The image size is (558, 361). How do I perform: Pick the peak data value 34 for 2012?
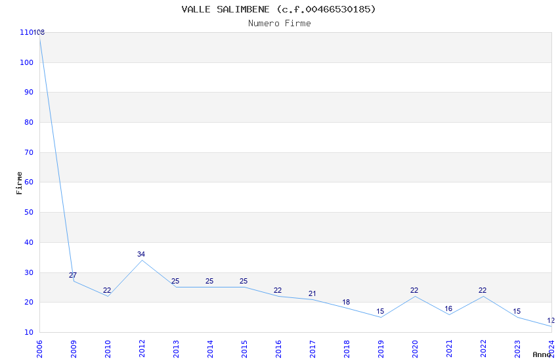pyautogui.click(x=141, y=254)
